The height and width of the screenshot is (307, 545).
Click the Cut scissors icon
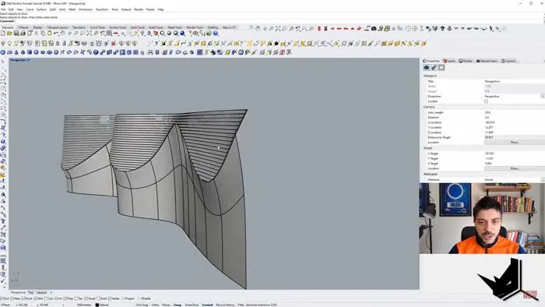click(x=36, y=34)
